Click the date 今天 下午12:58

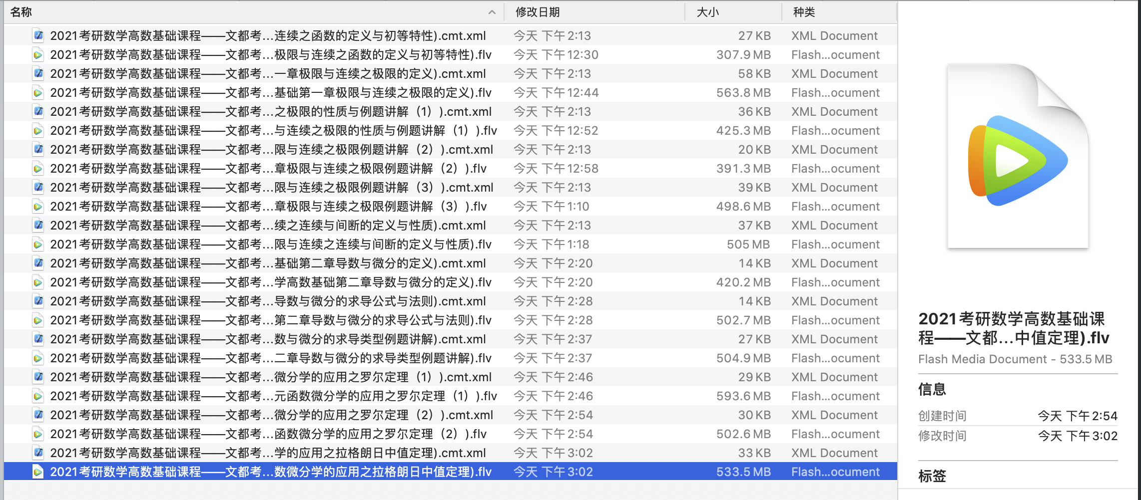(x=556, y=168)
